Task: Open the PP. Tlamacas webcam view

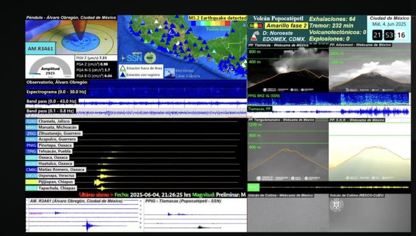Action: [288, 68]
